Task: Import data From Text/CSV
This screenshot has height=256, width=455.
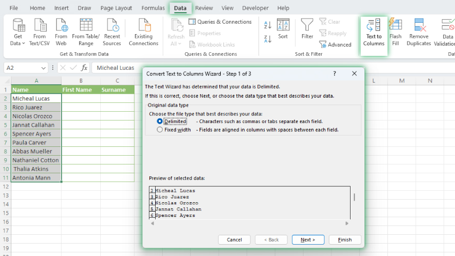Action: (39, 32)
